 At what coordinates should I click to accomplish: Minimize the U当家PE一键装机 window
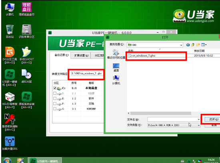point(158,32)
